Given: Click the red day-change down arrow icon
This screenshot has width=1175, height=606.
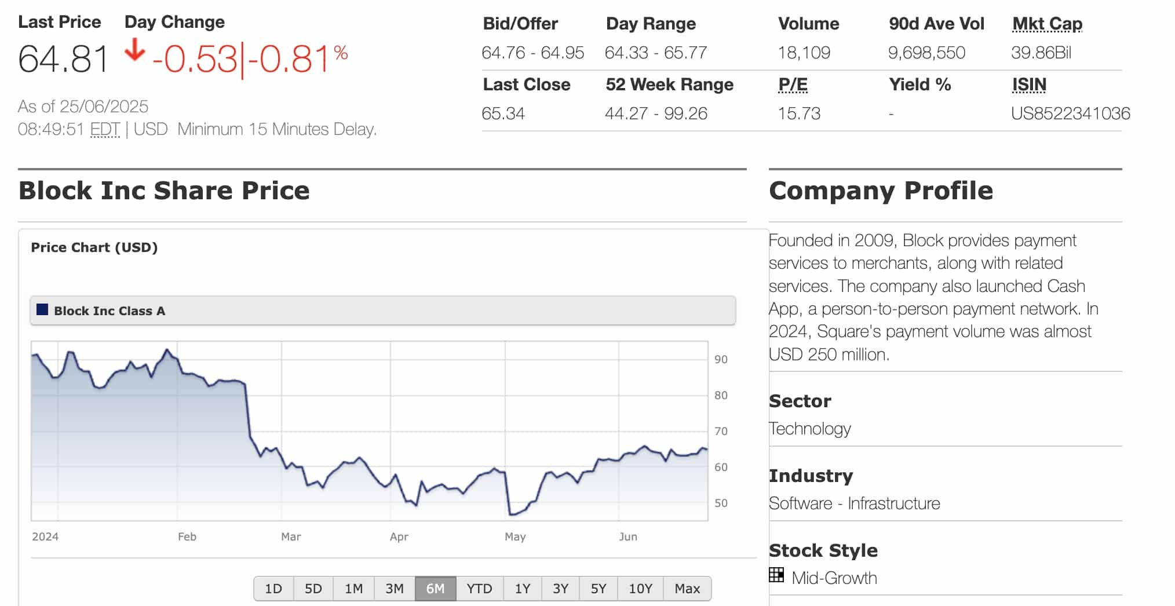Looking at the screenshot, I should coord(134,50).
